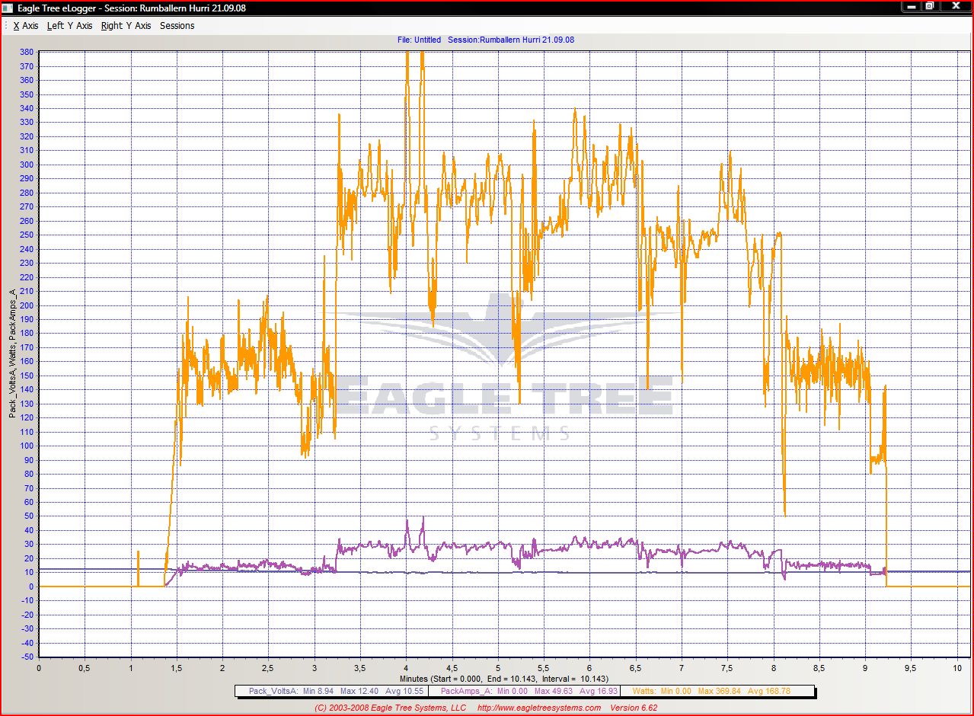Click the Pack_VoltsA 'Min 8.94' value
Image resolution: width=974 pixels, height=716 pixels.
click(x=319, y=692)
